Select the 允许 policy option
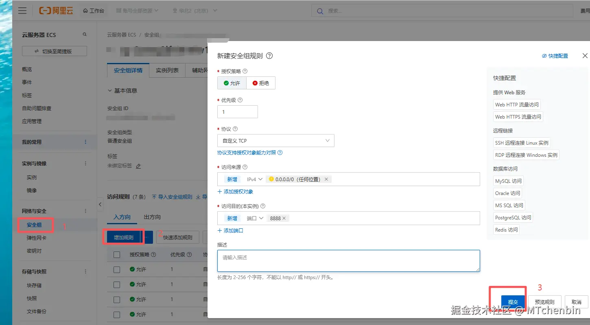Viewport: 590px width, 325px height. point(232,83)
